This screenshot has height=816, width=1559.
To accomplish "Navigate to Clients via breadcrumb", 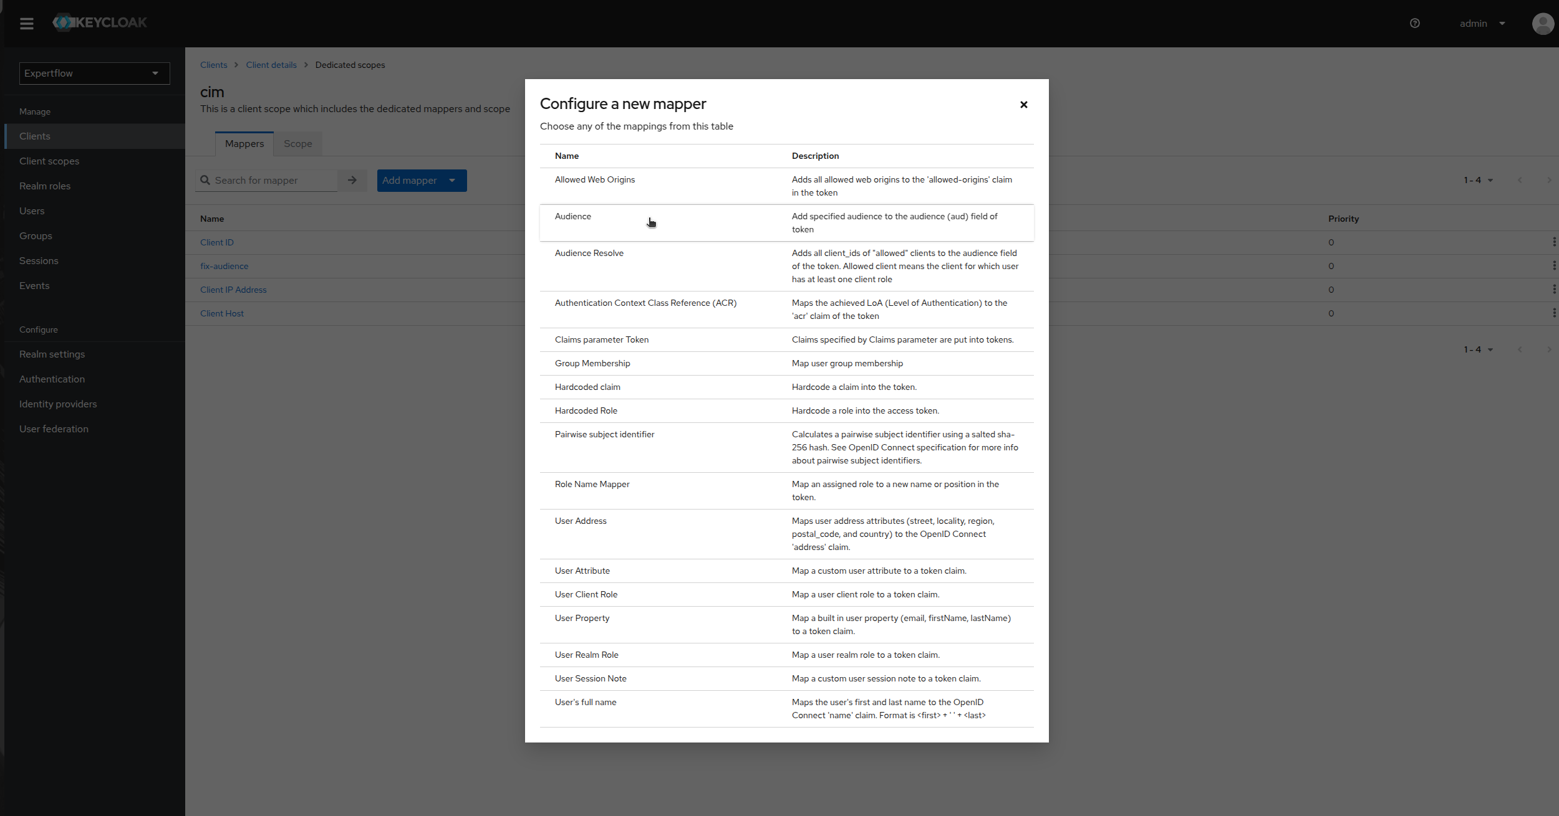I will click(214, 65).
